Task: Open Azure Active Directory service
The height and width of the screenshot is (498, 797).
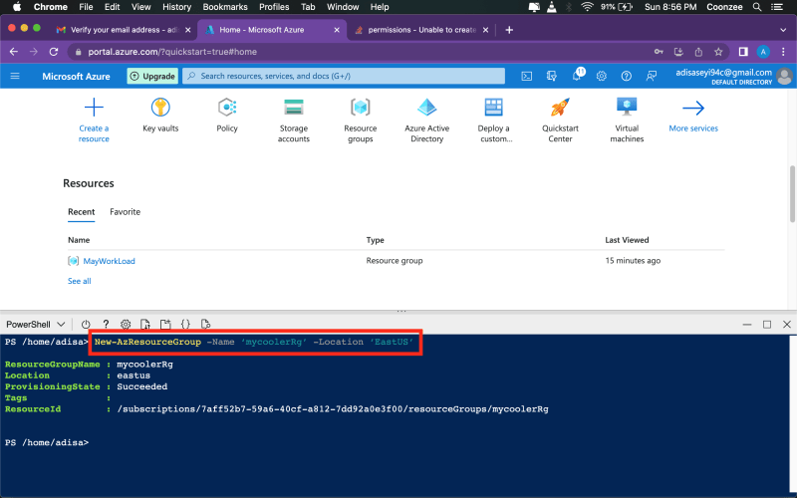Action: [x=427, y=121]
